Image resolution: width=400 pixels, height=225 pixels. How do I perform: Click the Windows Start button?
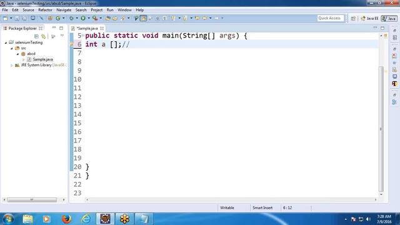(8, 219)
